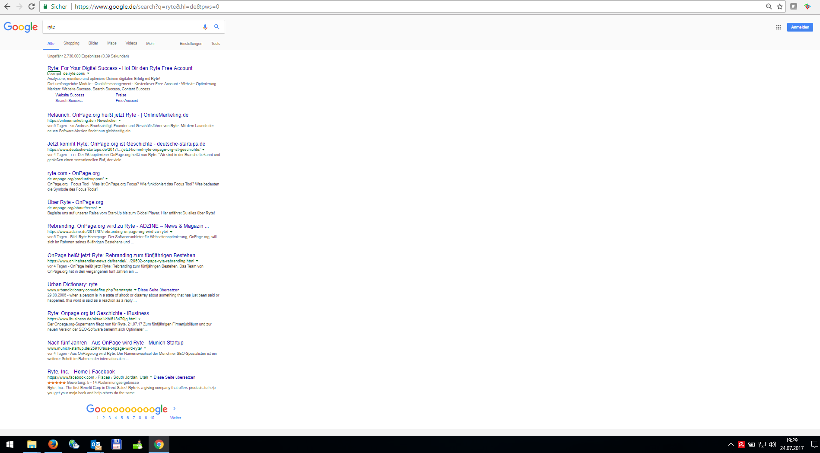Open the network tray icon
This screenshot has width=820, height=453.
point(762,444)
